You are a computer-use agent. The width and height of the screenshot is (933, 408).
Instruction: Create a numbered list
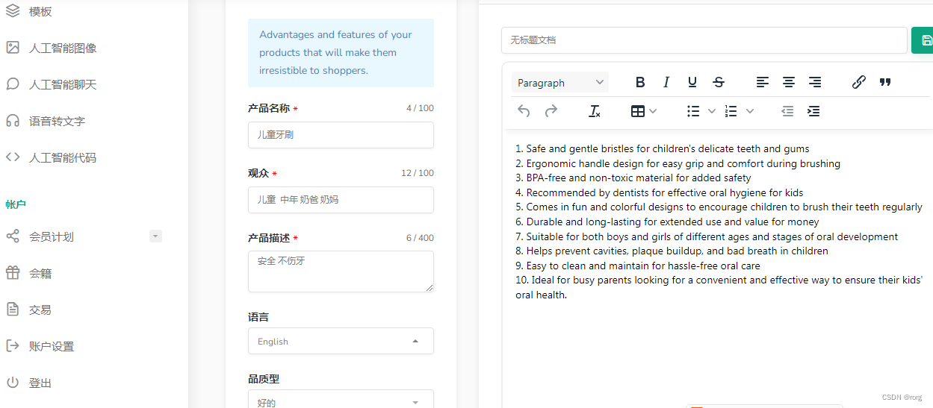[731, 111]
